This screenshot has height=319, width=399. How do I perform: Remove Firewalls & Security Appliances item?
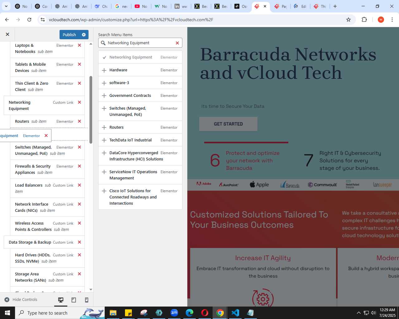[79, 166]
